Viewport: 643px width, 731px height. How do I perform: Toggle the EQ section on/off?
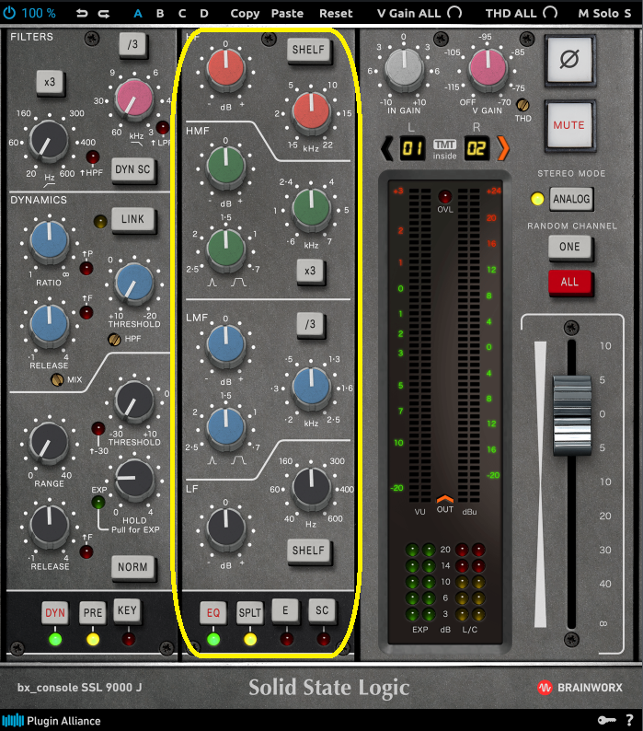tap(212, 612)
